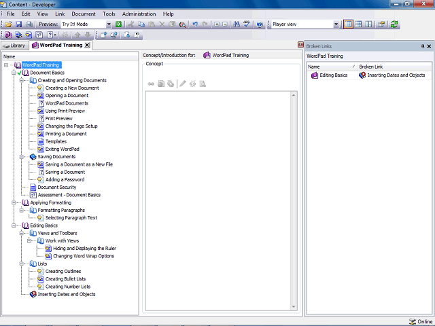Screen dimensions: 435x326
Task: Open the Preview mode dropdown arrow
Action: point(109,24)
